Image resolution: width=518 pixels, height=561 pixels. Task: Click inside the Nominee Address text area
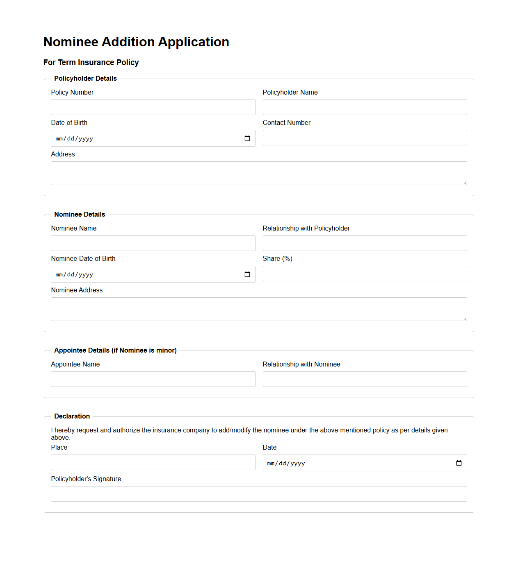click(259, 309)
